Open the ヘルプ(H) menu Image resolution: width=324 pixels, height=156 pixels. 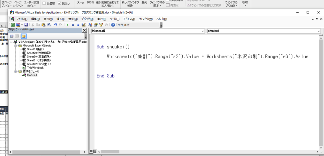click(162, 19)
